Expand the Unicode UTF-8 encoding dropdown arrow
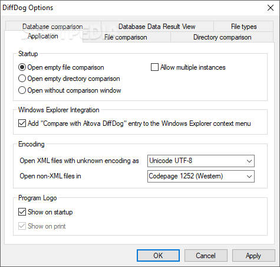Screen dimensions: 280x267 (249, 161)
